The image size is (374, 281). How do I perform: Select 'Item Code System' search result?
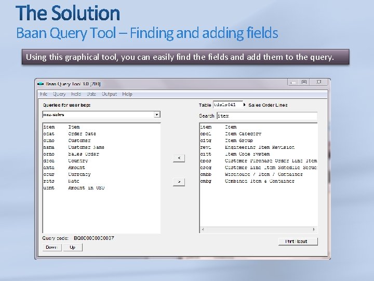click(259, 154)
